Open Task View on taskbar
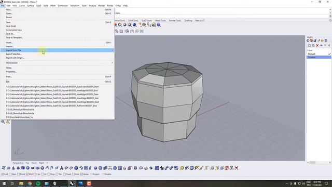Image resolution: width=332 pixels, height=187 pixels. [12, 183]
